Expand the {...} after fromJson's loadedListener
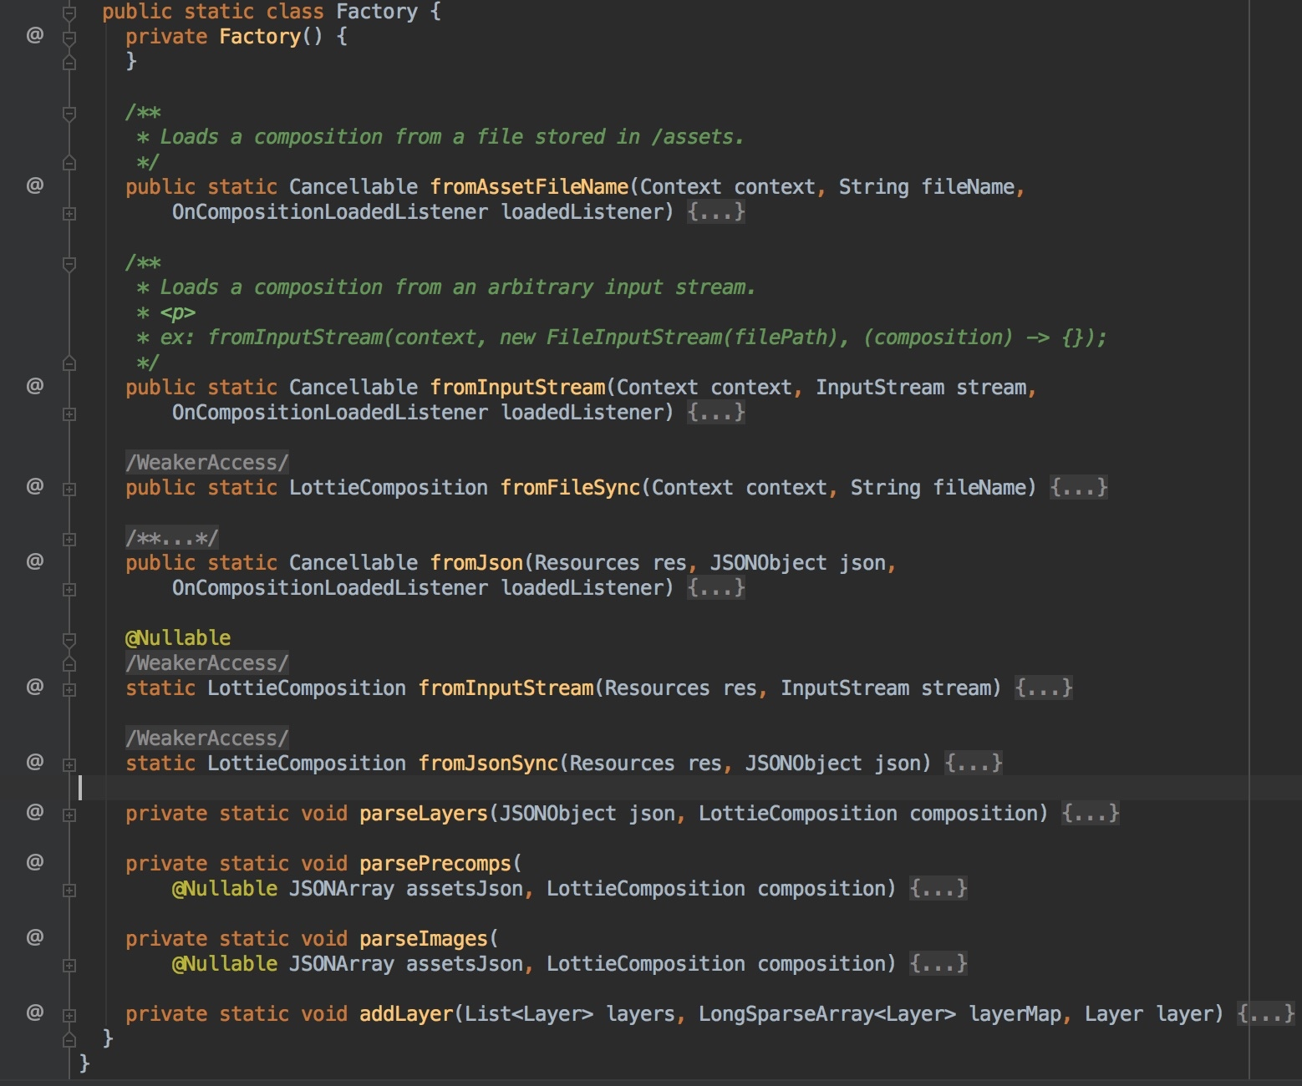Viewport: 1302px width, 1086px height. point(716,588)
